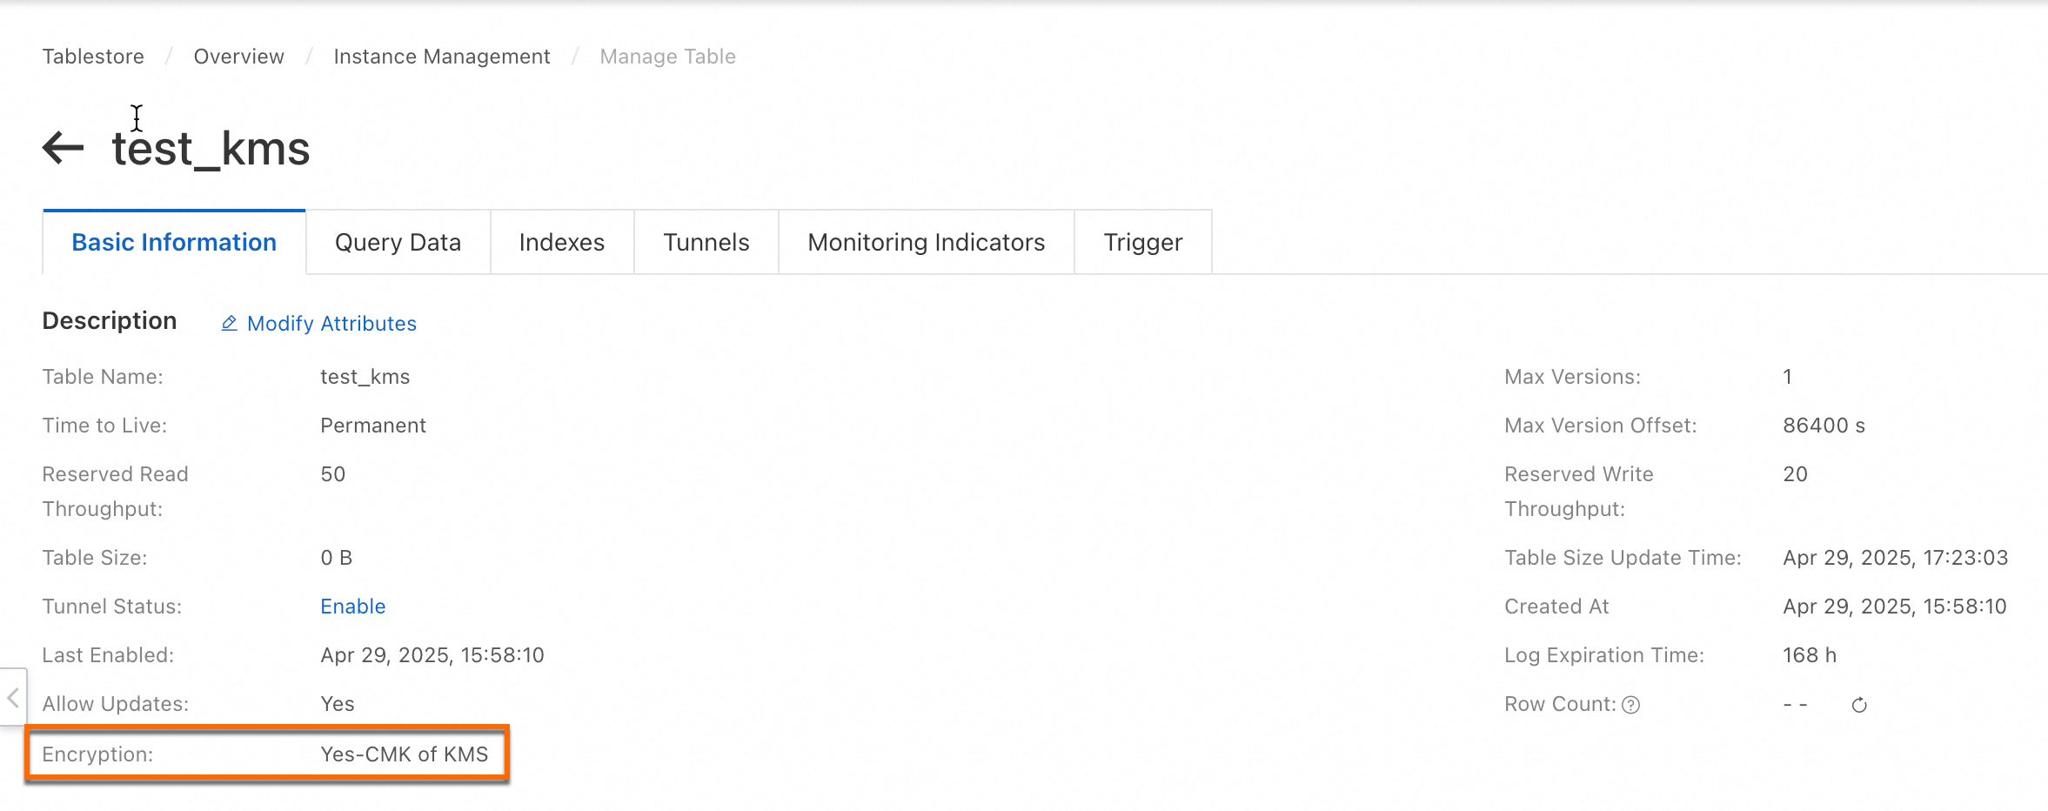This screenshot has width=2048, height=811.
Task: Click the Max Version Offset value 86400 s
Action: click(1824, 426)
